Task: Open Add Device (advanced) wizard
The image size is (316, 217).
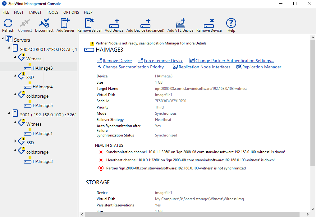Action: pyautogui.click(x=145, y=25)
